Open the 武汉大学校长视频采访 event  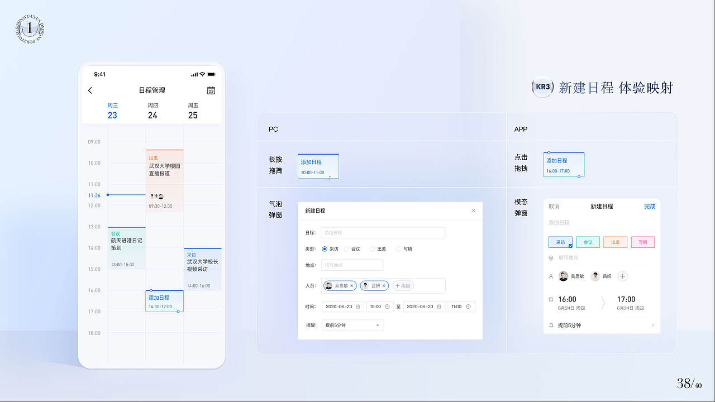203,269
